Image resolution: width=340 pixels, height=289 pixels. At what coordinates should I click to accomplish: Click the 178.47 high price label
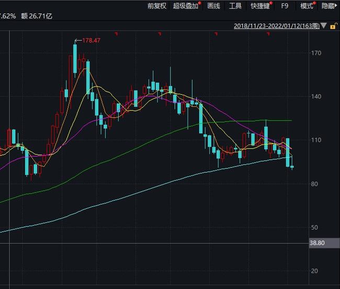click(x=92, y=40)
